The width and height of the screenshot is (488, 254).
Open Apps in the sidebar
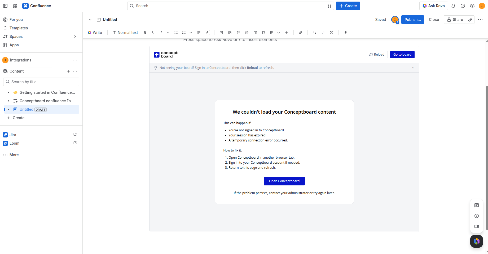point(41,45)
